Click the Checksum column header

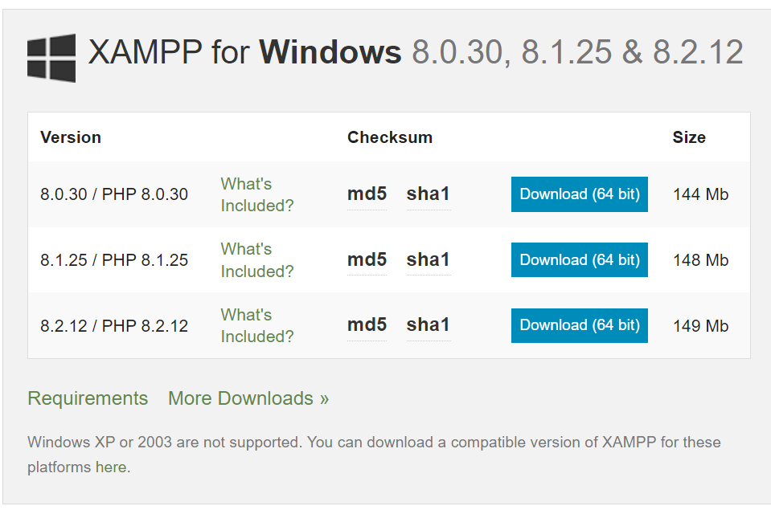click(x=390, y=137)
